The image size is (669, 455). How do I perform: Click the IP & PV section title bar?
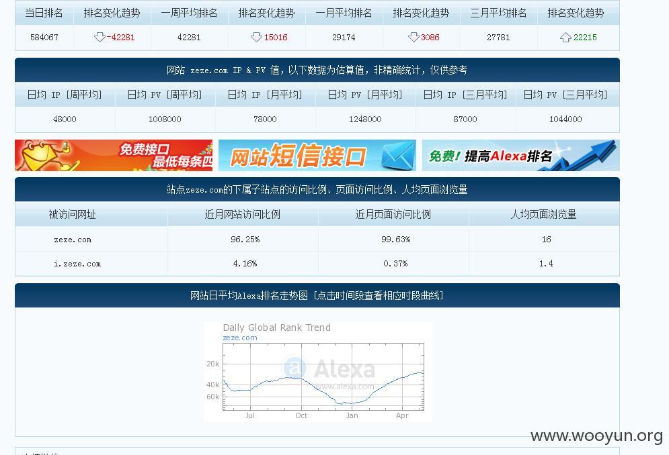pos(317,70)
